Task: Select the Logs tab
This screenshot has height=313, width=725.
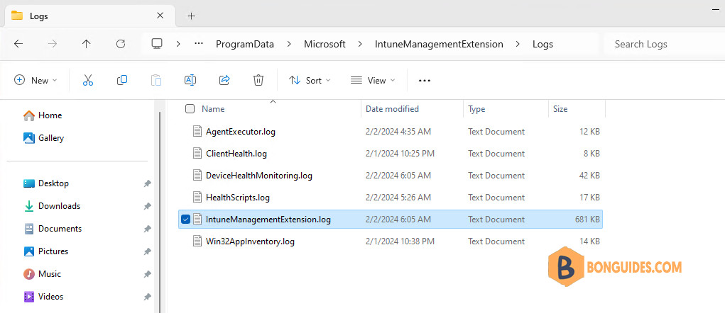Action: tap(88, 16)
